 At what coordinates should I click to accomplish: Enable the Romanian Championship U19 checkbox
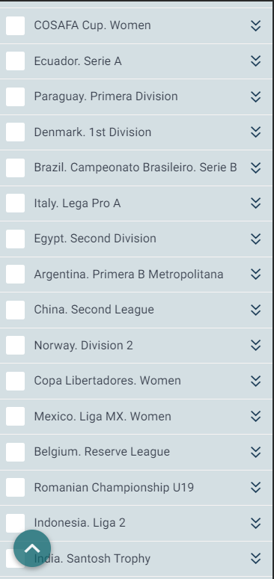pyautogui.click(x=15, y=488)
